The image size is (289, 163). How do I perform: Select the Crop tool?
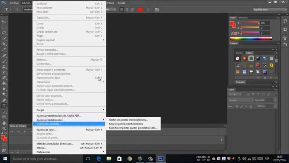tap(4, 44)
